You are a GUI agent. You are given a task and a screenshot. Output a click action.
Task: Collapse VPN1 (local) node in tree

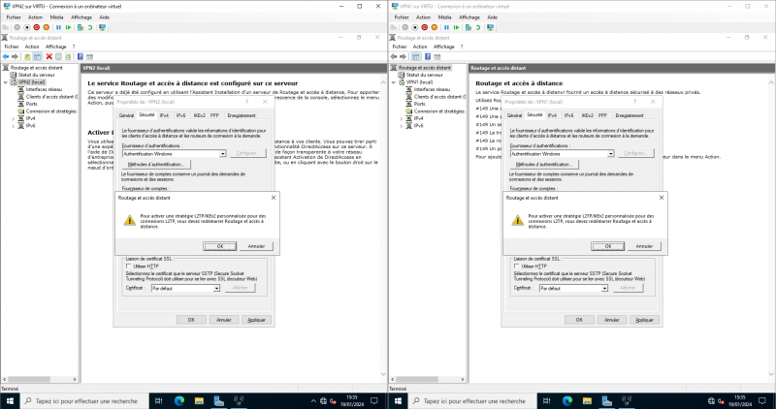(394, 82)
